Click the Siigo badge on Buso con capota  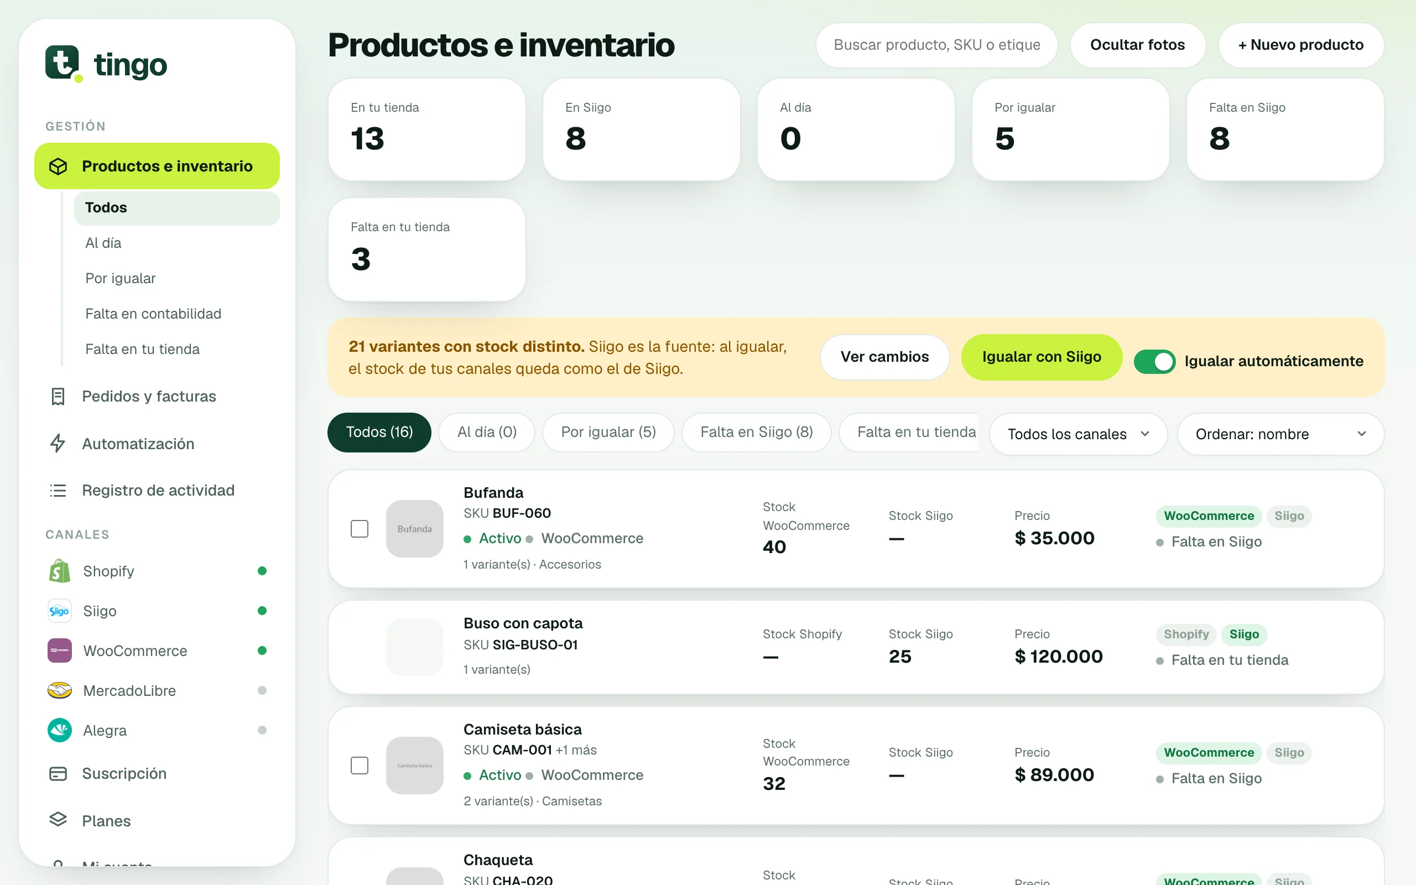pyautogui.click(x=1244, y=634)
